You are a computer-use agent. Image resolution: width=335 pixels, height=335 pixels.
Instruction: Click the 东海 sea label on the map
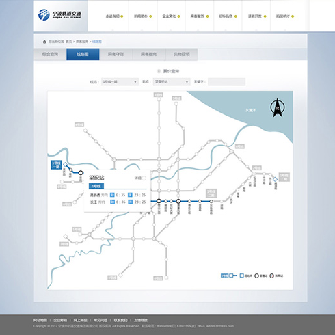(251, 110)
